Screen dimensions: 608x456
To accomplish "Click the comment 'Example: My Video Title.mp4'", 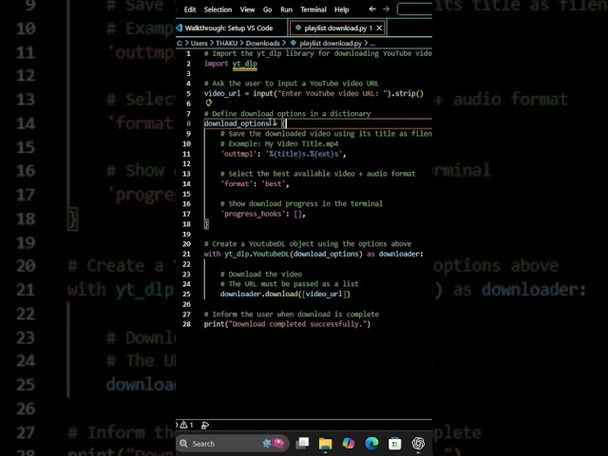I will pyautogui.click(x=279, y=143).
